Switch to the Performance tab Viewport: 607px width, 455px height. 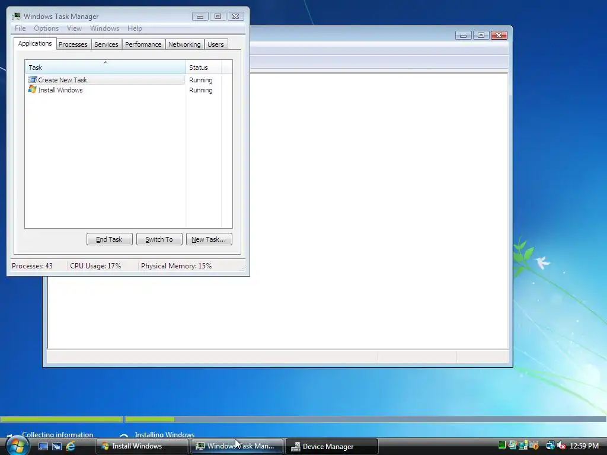(143, 44)
